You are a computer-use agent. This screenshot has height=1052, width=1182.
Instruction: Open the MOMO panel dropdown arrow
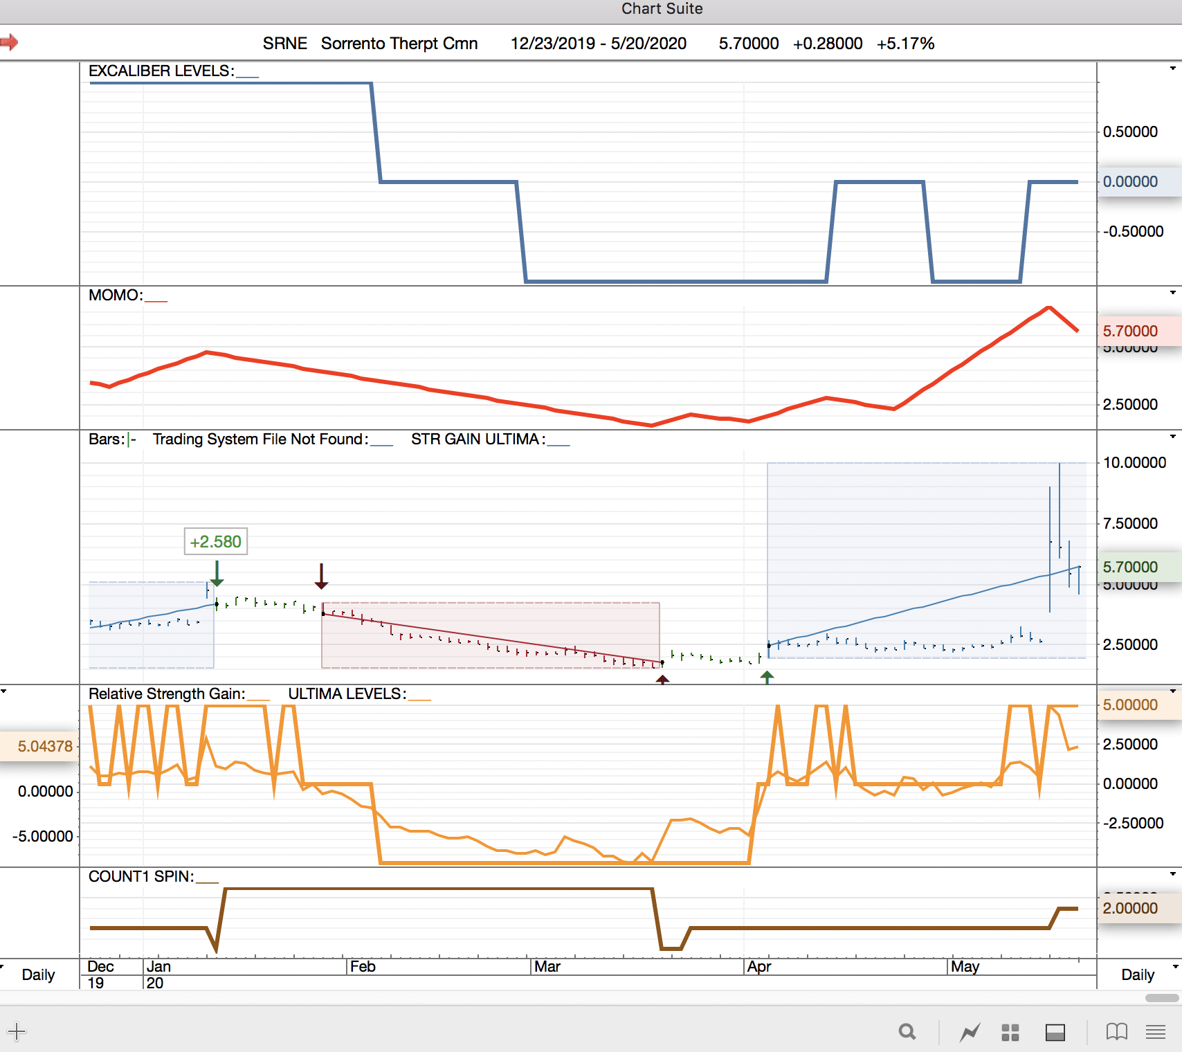pos(1172,292)
